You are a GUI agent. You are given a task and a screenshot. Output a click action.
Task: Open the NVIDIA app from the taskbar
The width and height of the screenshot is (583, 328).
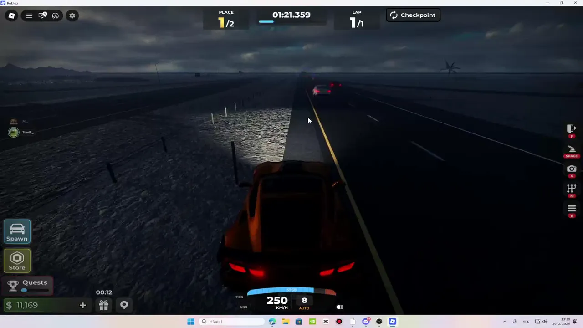coord(312,322)
